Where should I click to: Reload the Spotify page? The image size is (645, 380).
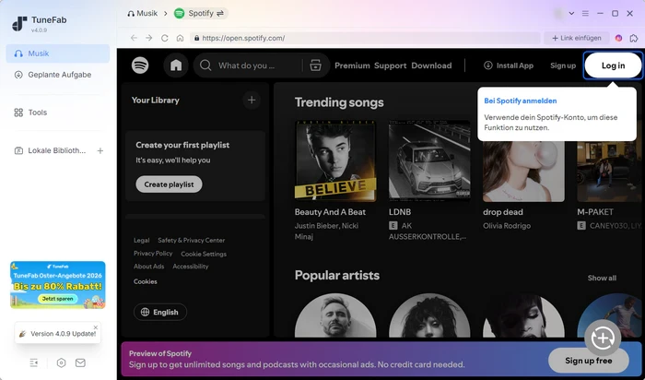pos(165,38)
